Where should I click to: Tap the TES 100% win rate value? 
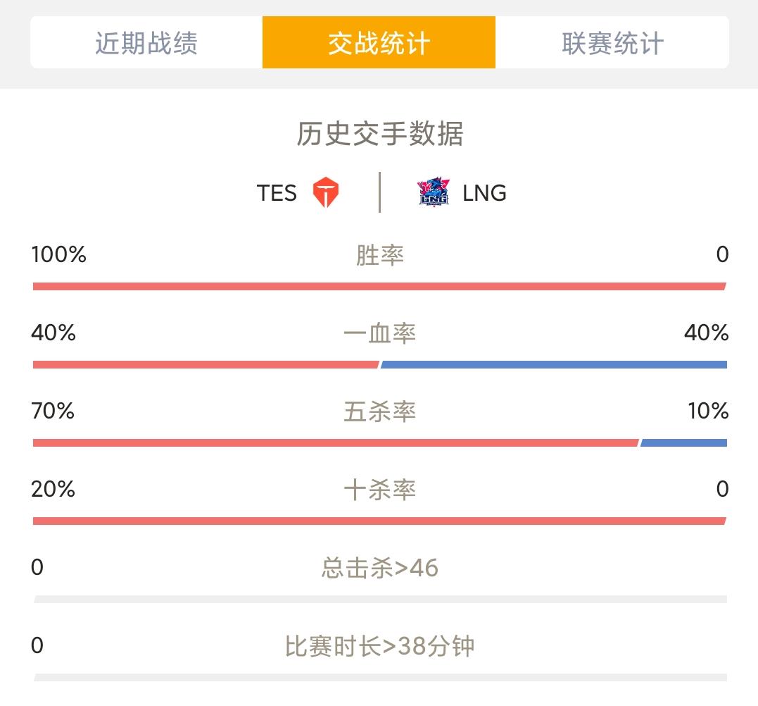click(x=58, y=254)
